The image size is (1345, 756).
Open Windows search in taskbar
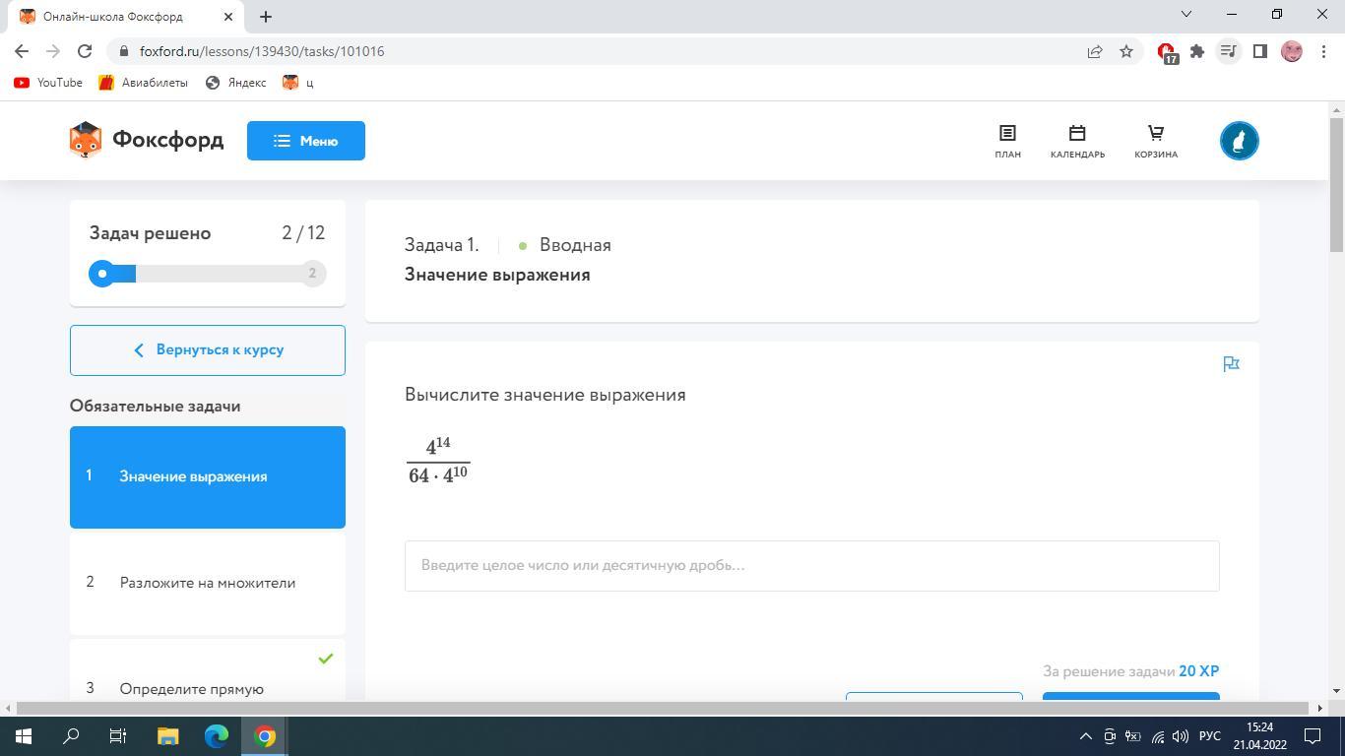pyautogui.click(x=71, y=736)
